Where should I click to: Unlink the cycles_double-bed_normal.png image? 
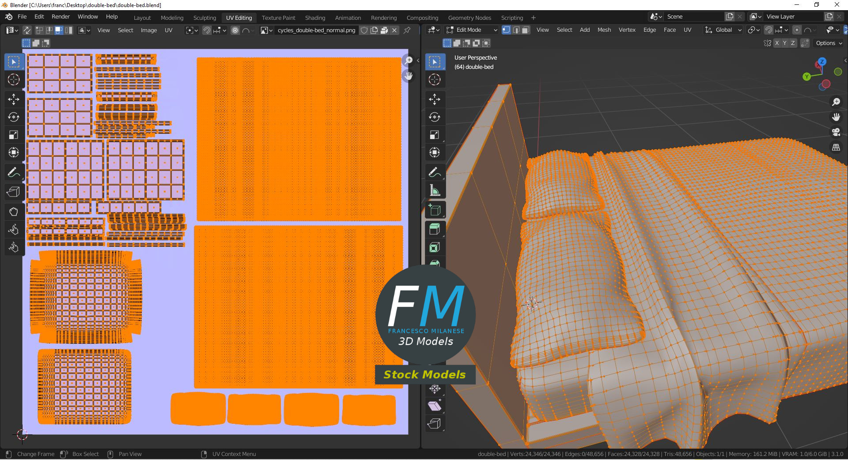[394, 30]
